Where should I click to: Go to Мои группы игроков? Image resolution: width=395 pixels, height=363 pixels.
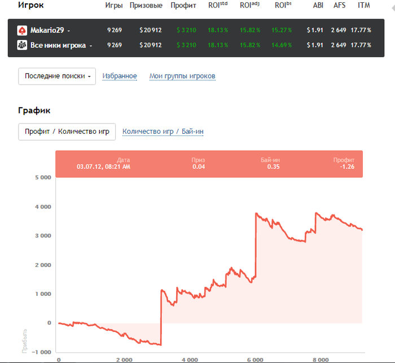[x=182, y=76]
